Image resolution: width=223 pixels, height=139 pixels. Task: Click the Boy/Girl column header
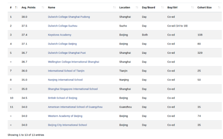pos(172,7)
